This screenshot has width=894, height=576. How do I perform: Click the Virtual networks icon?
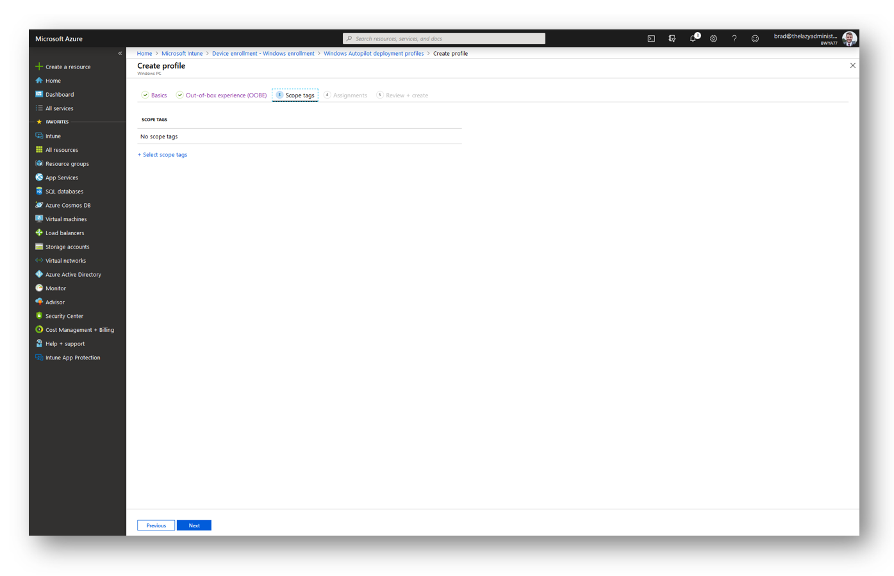pyautogui.click(x=39, y=261)
